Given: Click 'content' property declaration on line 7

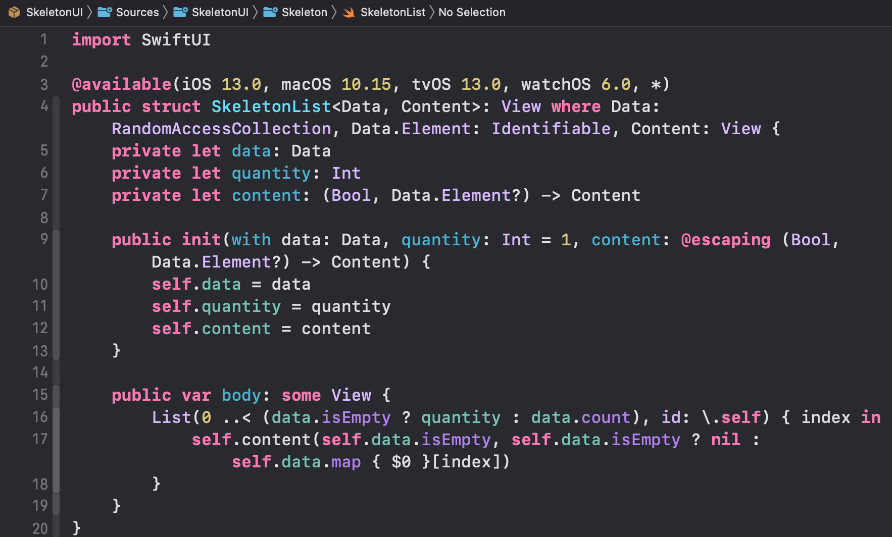Looking at the screenshot, I should [266, 195].
